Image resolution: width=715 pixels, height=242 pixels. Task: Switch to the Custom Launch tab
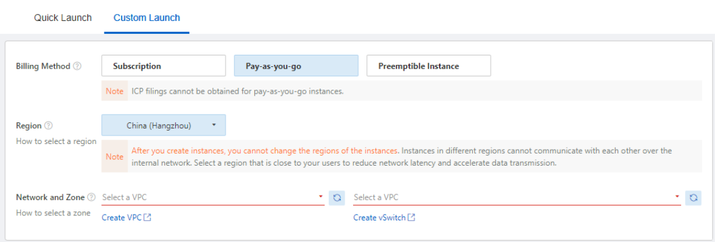click(147, 18)
